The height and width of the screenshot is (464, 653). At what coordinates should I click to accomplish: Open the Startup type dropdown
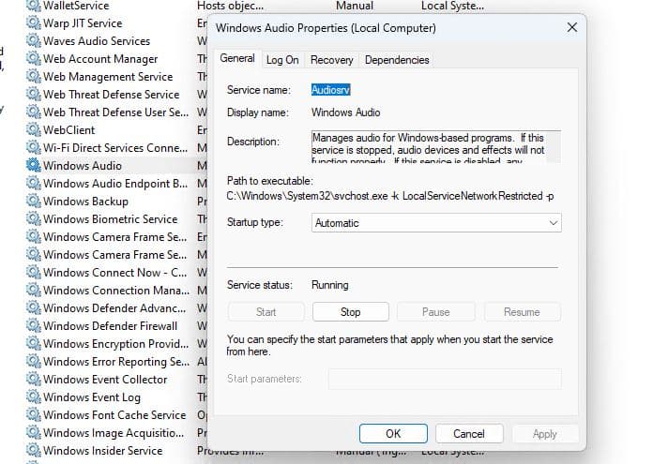point(436,223)
